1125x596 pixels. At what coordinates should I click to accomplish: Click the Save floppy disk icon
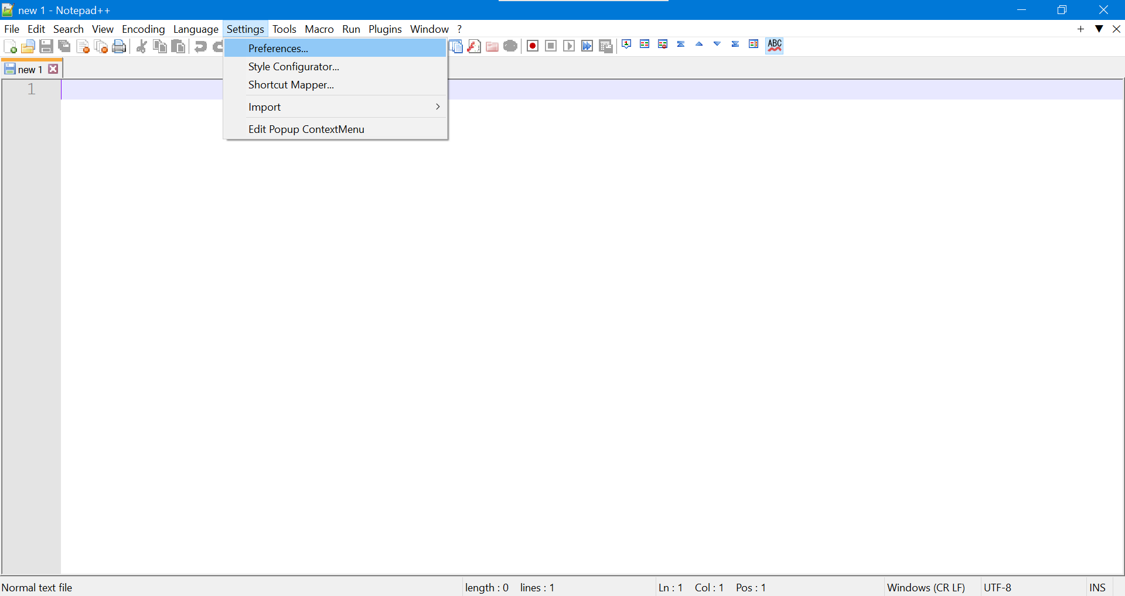click(x=46, y=46)
